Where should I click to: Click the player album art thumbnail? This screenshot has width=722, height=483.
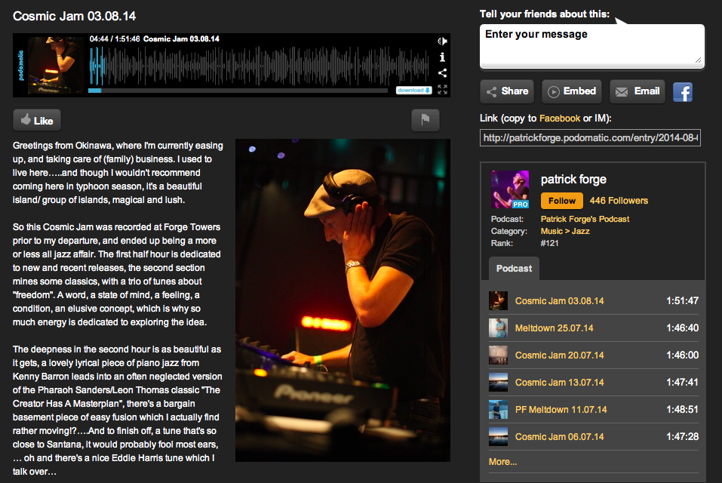click(x=55, y=65)
